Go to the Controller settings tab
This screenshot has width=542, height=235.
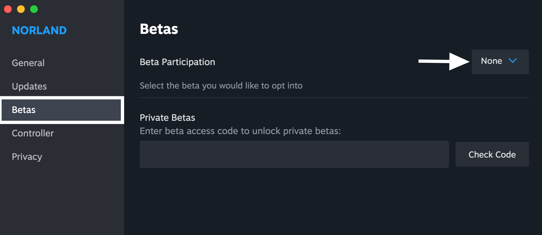33,133
